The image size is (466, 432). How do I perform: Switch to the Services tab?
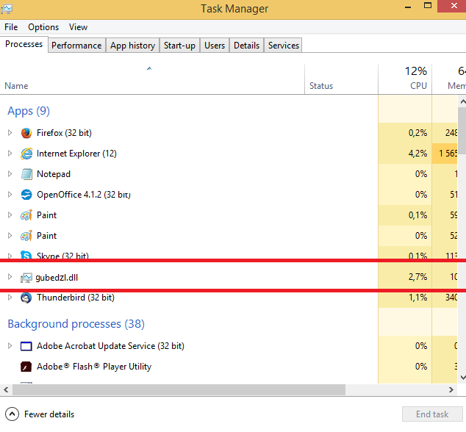[283, 45]
